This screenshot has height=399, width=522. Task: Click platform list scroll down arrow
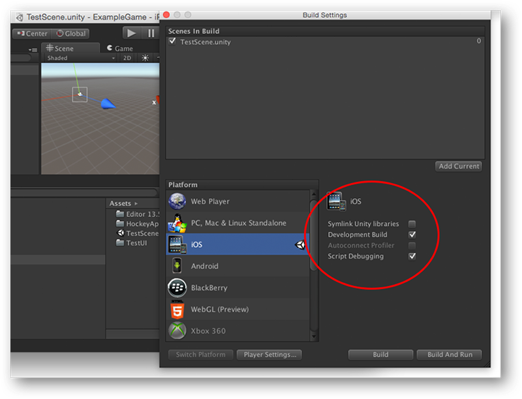pos(314,336)
